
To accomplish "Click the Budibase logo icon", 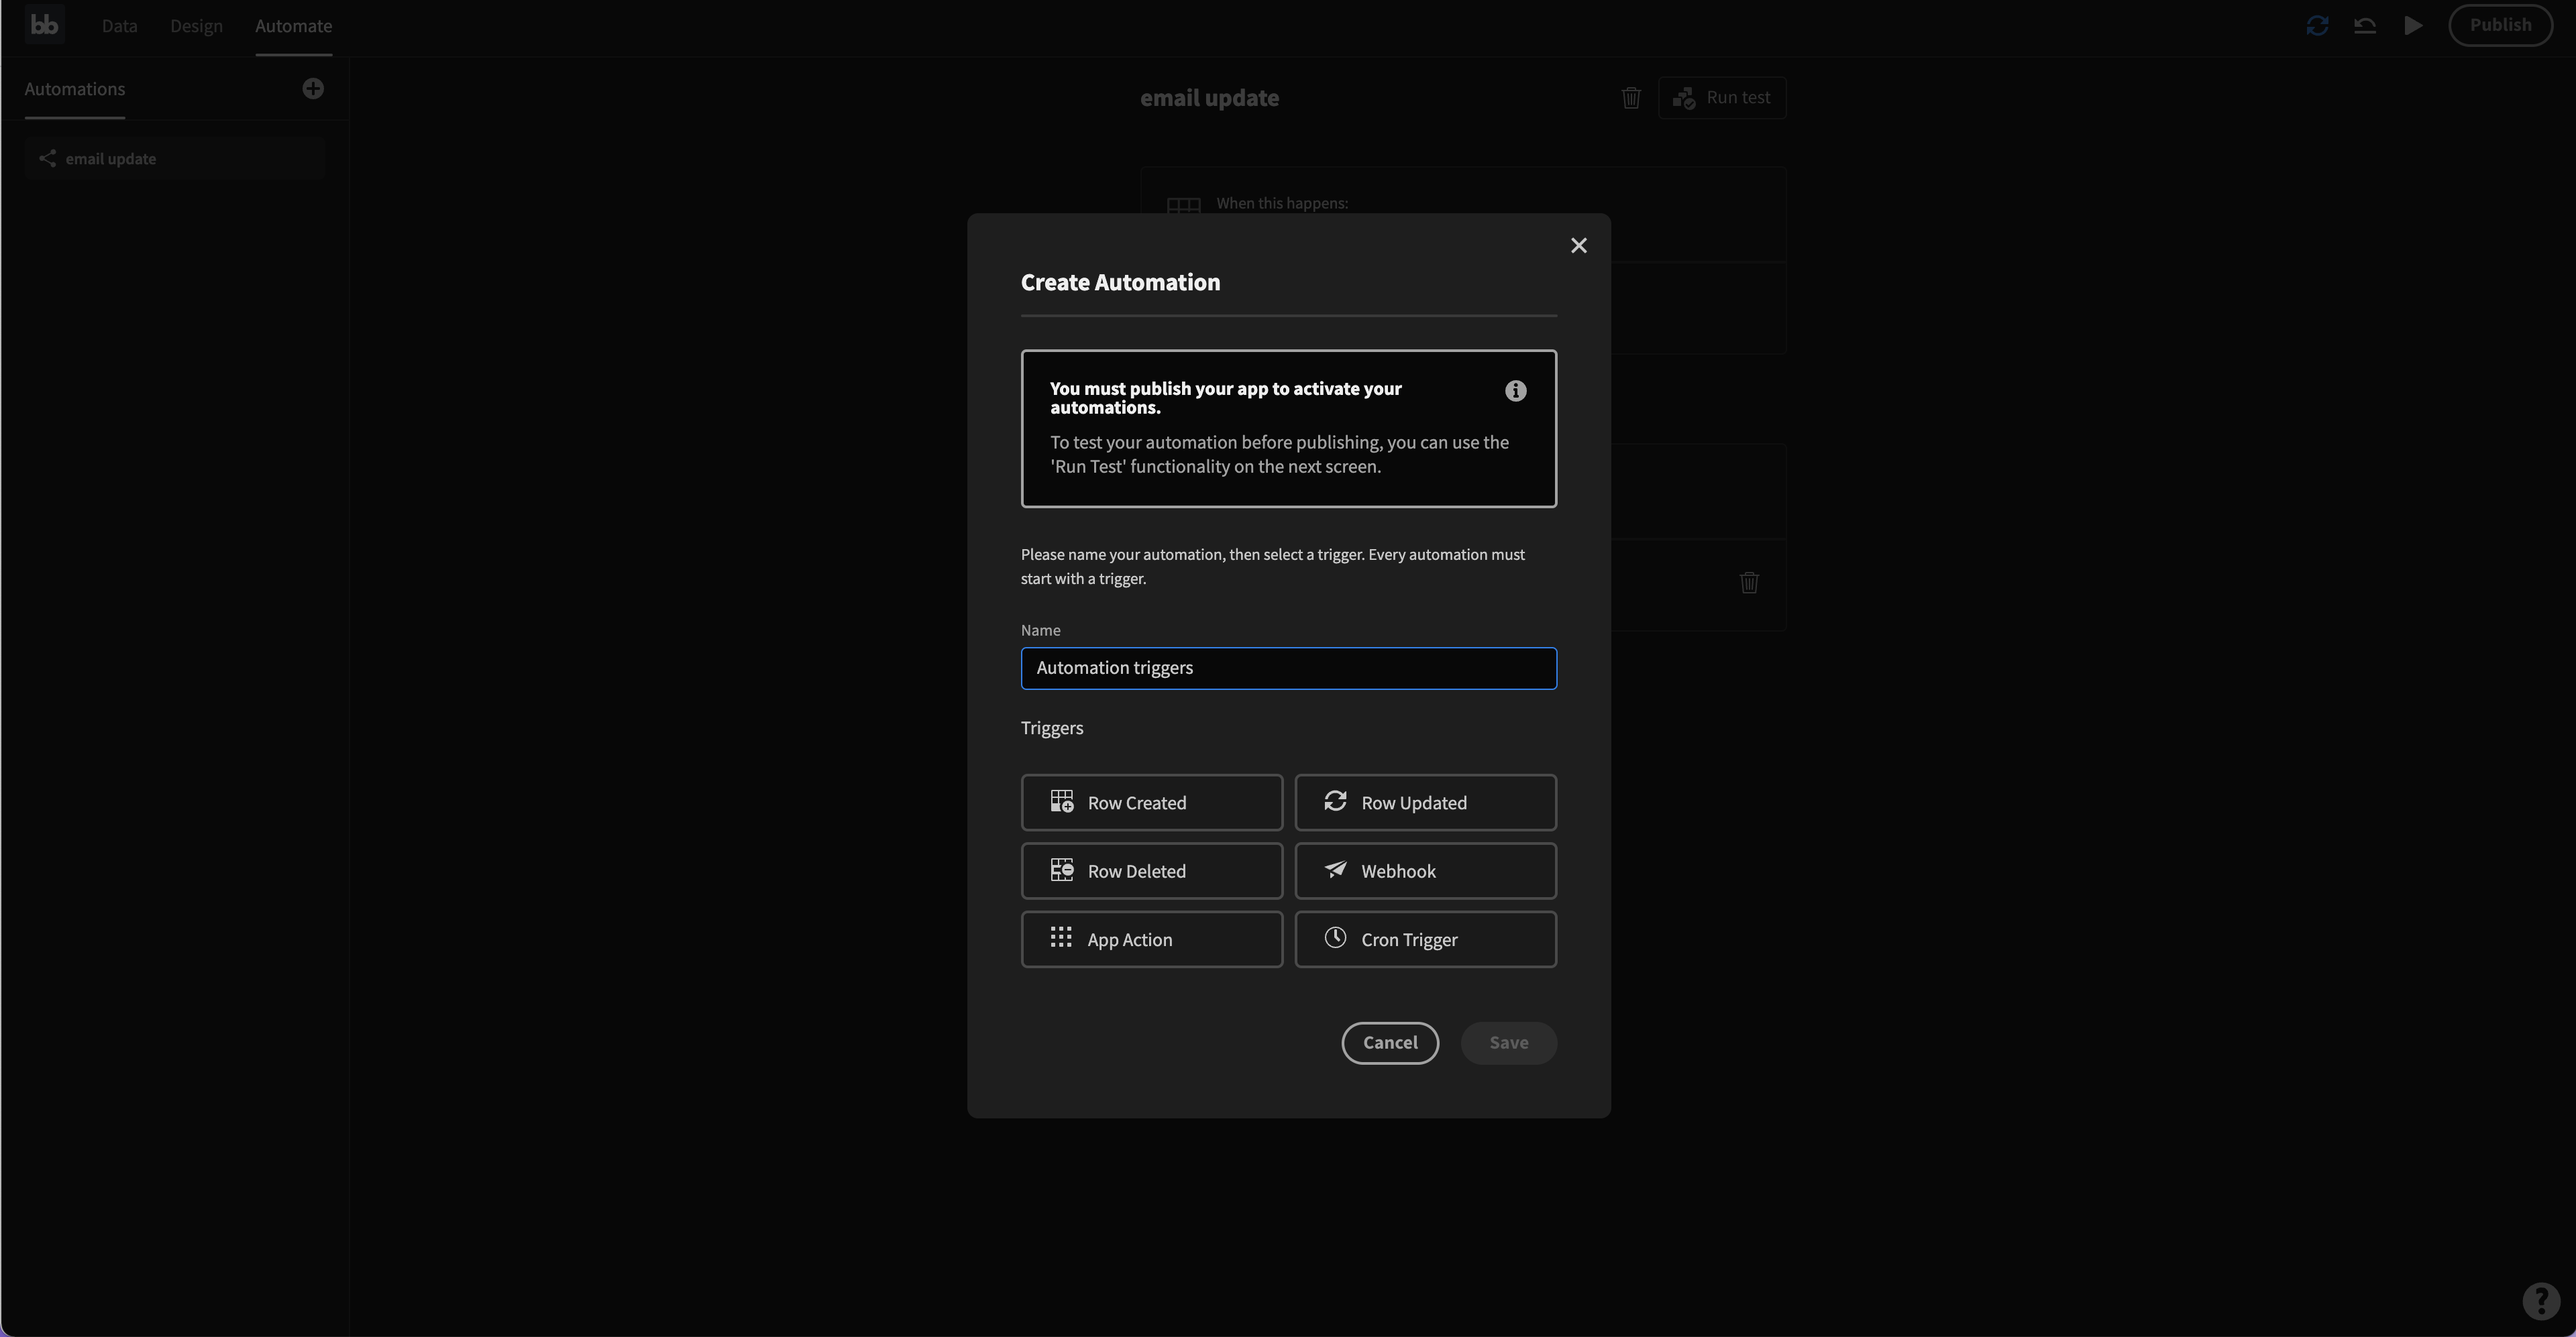I will 44,25.
